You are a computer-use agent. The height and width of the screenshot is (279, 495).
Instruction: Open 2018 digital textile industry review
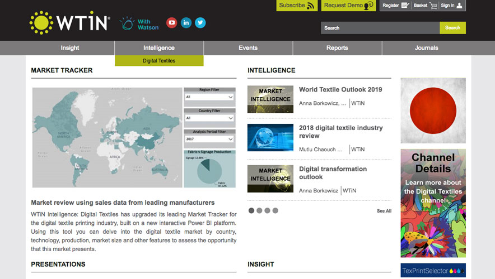point(341,132)
